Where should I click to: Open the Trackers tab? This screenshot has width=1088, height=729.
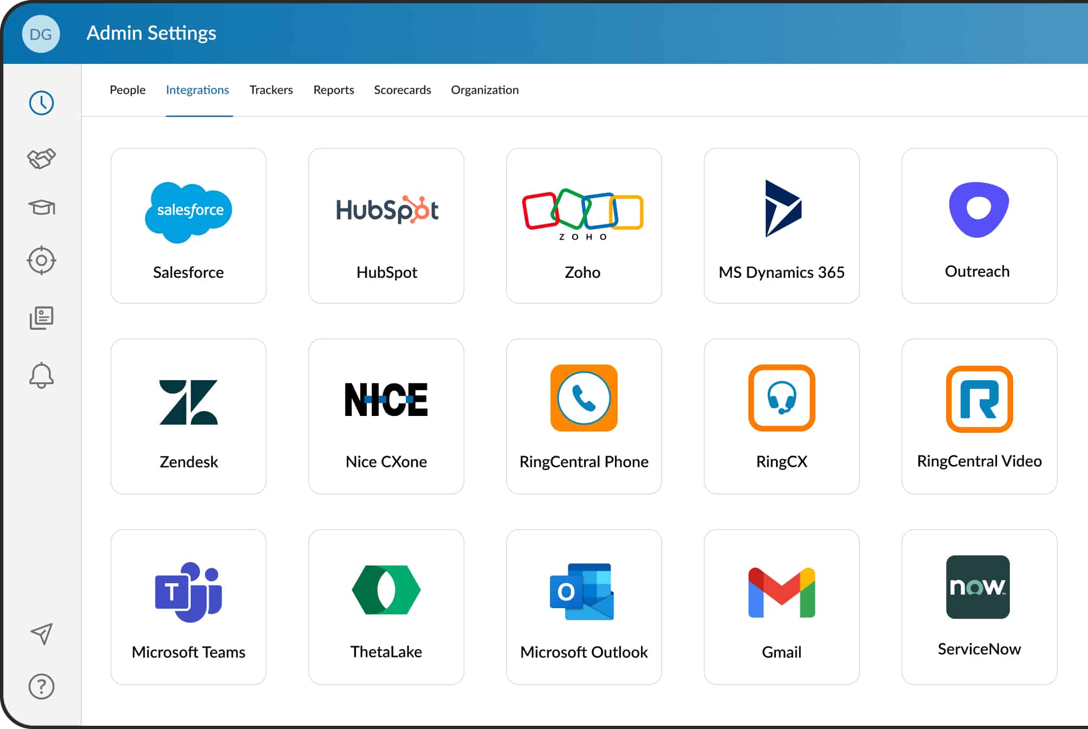(271, 90)
